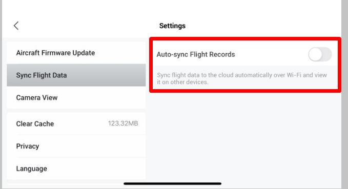Click the Auto-sync Flight Records label
Screen dimensions: 348x189
click(x=196, y=54)
